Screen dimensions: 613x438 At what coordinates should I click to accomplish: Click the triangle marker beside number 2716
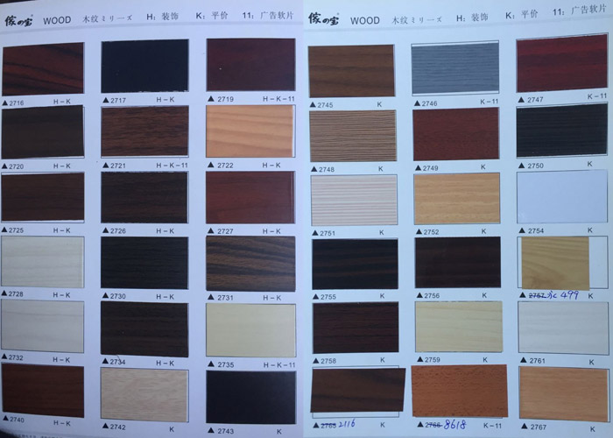coord(5,102)
